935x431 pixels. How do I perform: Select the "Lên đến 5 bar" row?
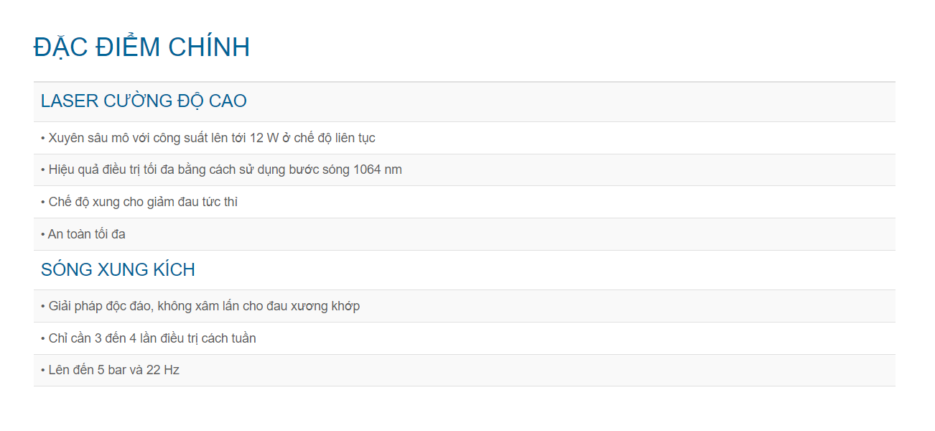110,371
